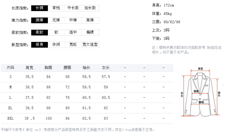Select the highlighted 修身 fit option

coord(39,45)
